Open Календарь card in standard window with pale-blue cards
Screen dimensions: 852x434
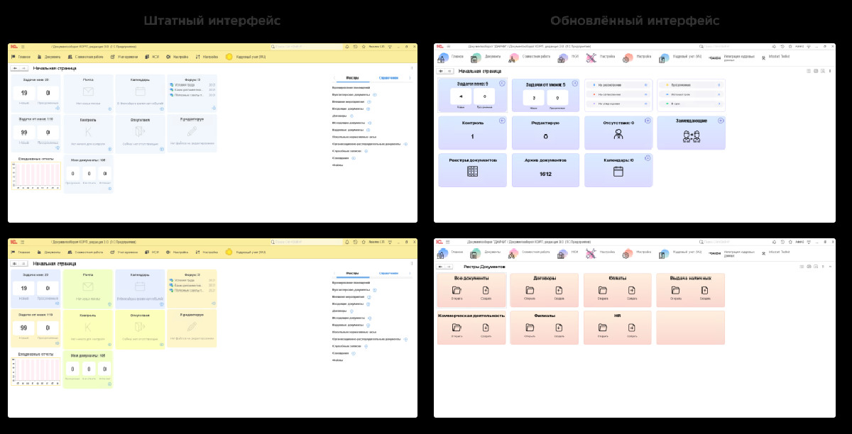tap(140, 94)
